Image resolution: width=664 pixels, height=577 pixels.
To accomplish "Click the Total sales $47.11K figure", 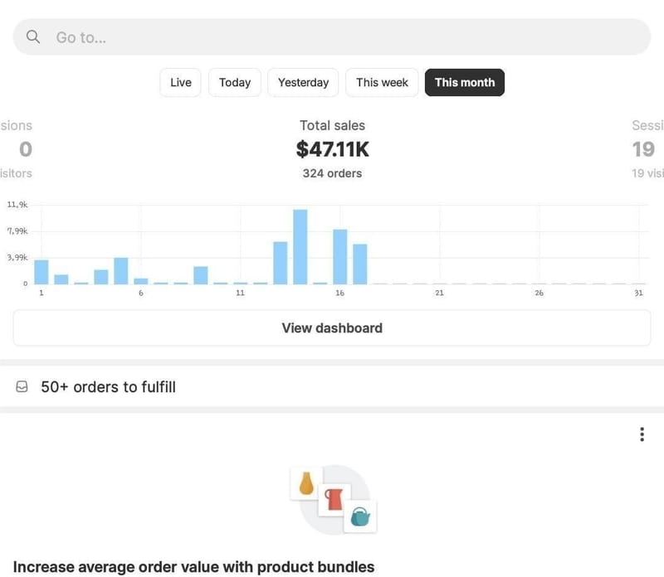I will 332,149.
